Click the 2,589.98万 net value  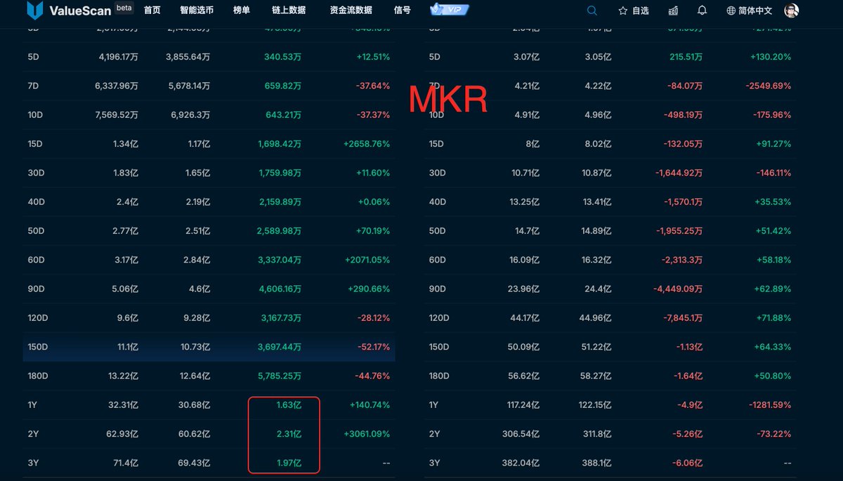280,230
